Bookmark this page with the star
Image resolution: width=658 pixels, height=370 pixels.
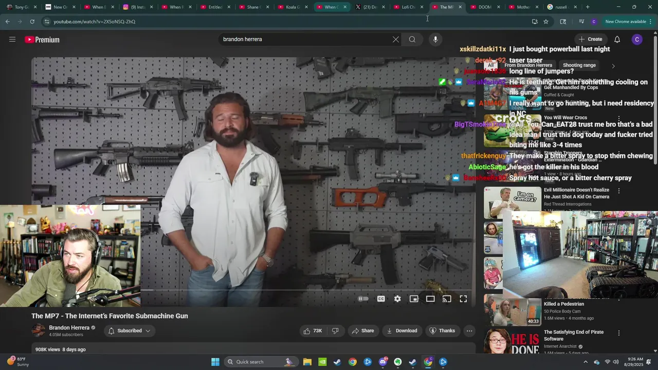tap(546, 22)
